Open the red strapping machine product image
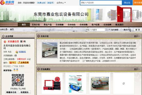142x95 pixels. [x=52, y=83]
